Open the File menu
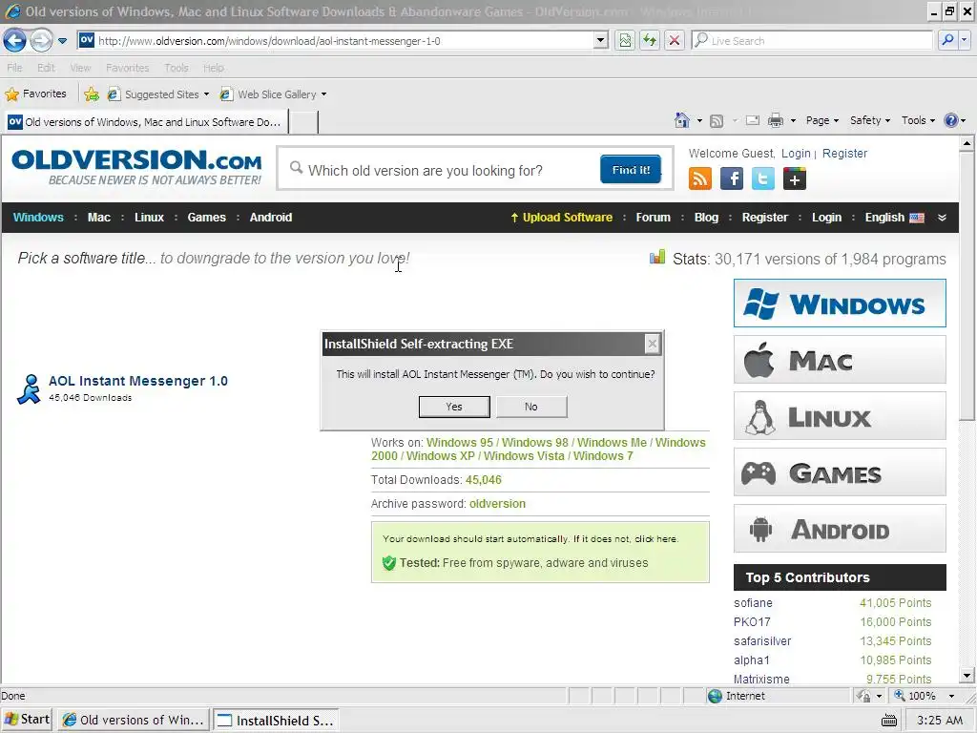The image size is (977, 733). coord(14,68)
